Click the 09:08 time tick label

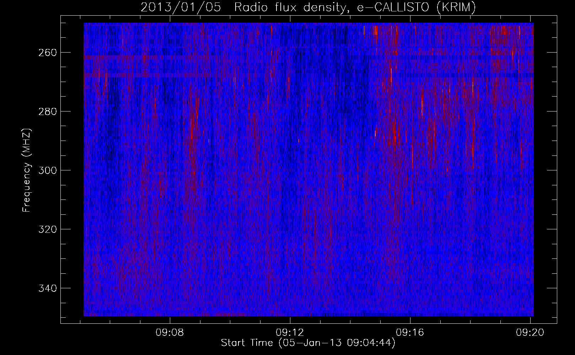pos(170,332)
